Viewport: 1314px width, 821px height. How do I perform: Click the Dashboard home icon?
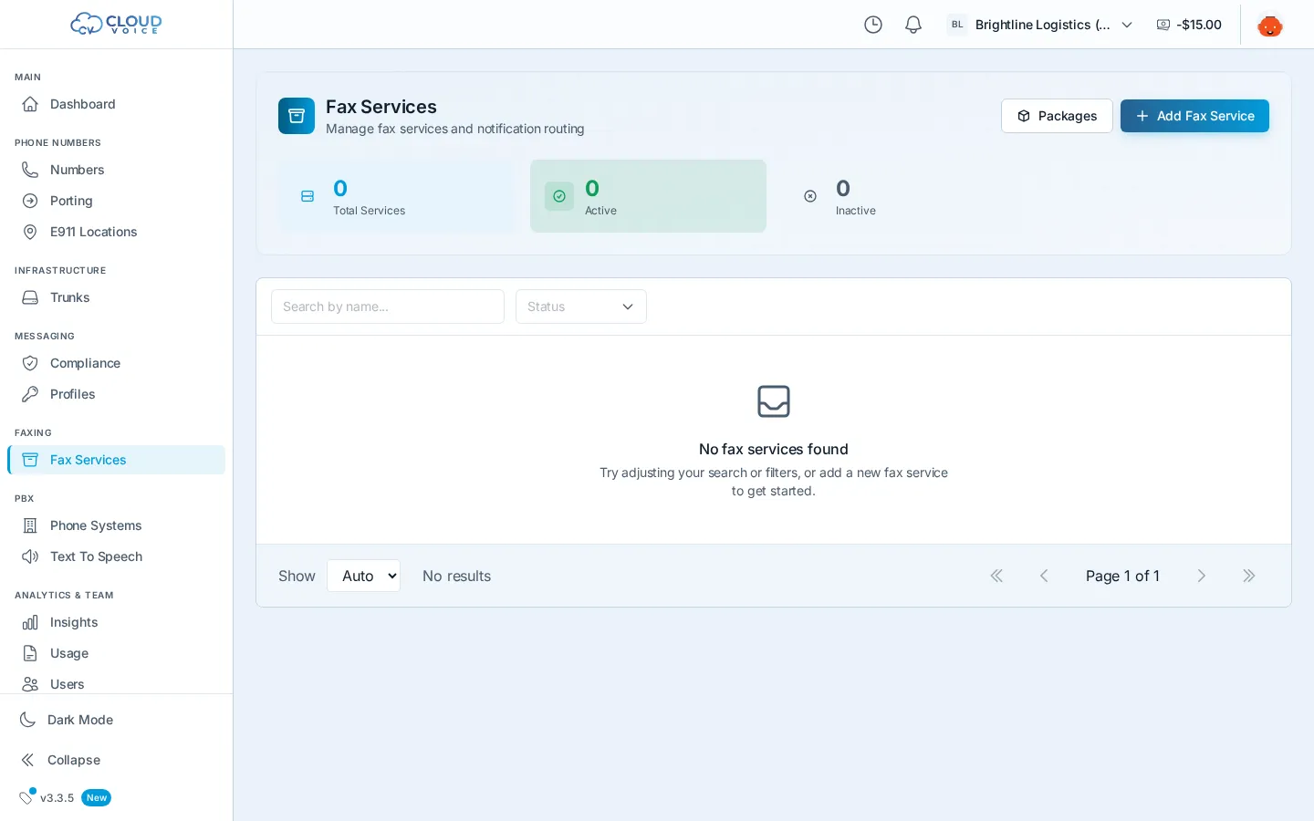tap(30, 104)
